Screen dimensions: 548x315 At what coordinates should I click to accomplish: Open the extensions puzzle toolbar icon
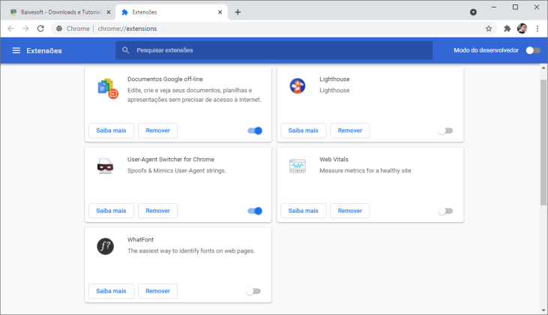[507, 28]
